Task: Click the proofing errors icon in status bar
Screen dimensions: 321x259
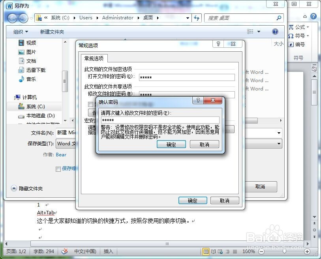Action: (65, 251)
